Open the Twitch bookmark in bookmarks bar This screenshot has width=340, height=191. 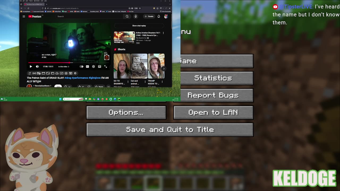point(102,11)
